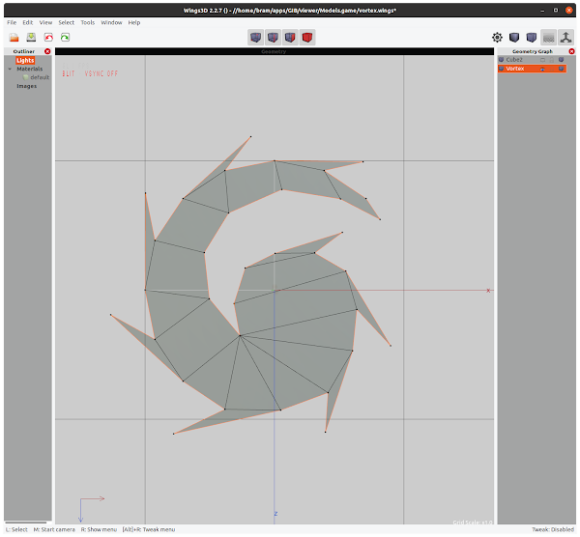Toggle wireframe icon on Vortex row
The image size is (580, 537).
tap(561, 69)
